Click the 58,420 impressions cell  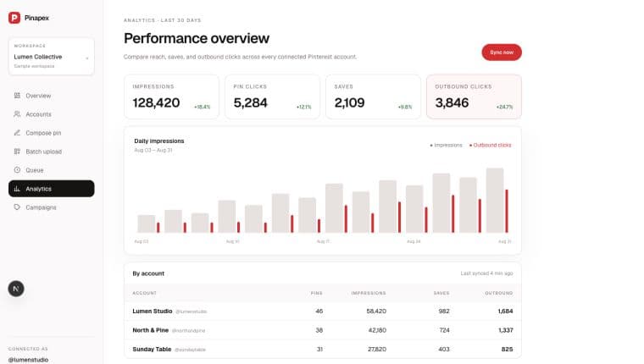point(376,311)
